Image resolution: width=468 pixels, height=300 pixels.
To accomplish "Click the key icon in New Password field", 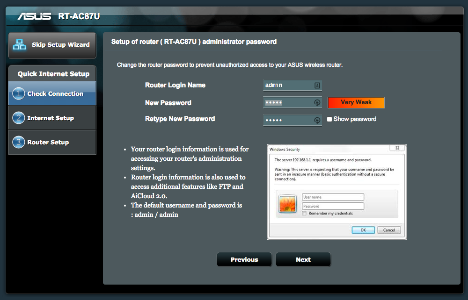I will 317,103.
